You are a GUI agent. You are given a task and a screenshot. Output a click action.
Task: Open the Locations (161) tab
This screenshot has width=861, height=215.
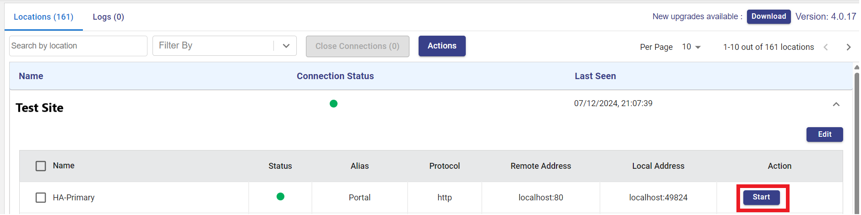[x=44, y=17]
